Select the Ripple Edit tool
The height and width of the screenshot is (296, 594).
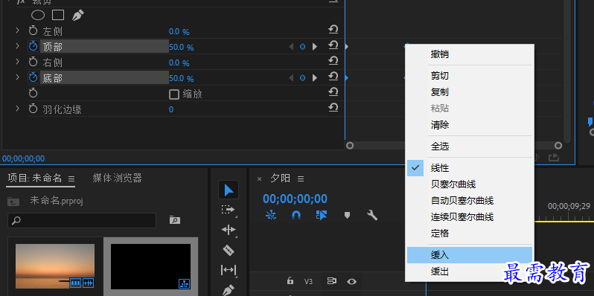[x=228, y=230]
